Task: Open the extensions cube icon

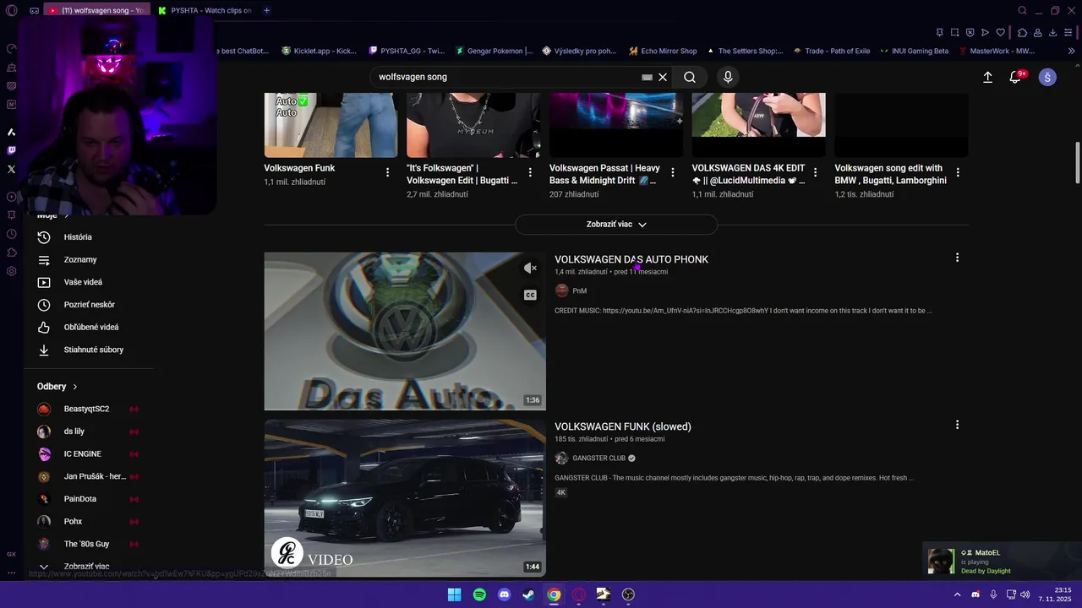Action: point(1022,33)
